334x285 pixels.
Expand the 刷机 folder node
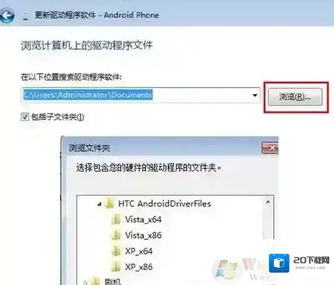(x=86, y=282)
